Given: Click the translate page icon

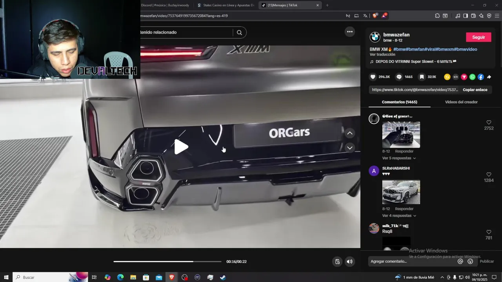Looking at the screenshot, I should [365, 16].
